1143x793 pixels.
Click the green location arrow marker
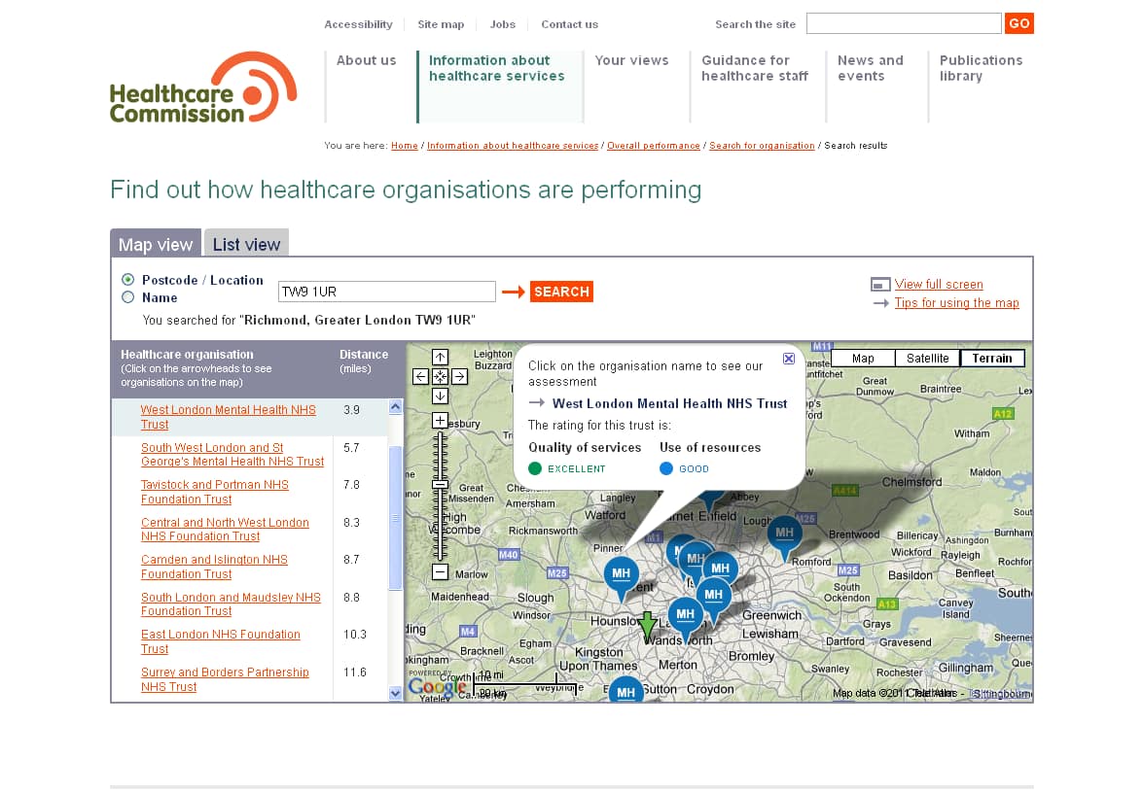[x=647, y=625]
